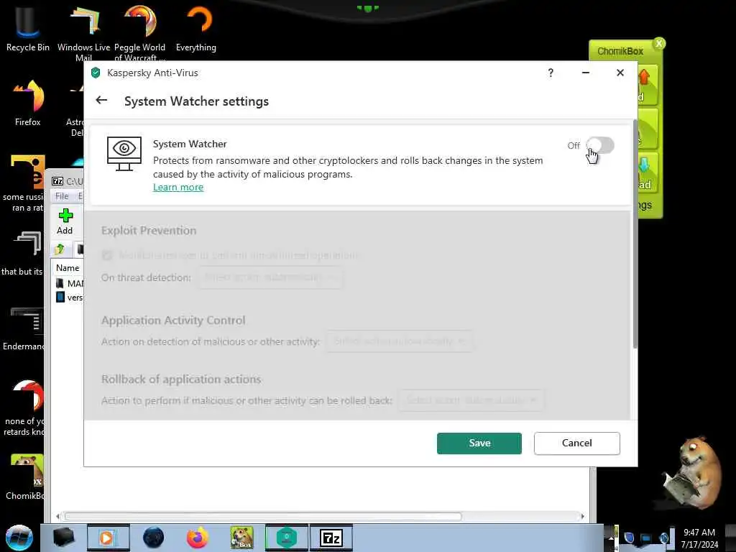Toggle the System Watcher switch
736x552 pixels.
(x=600, y=145)
